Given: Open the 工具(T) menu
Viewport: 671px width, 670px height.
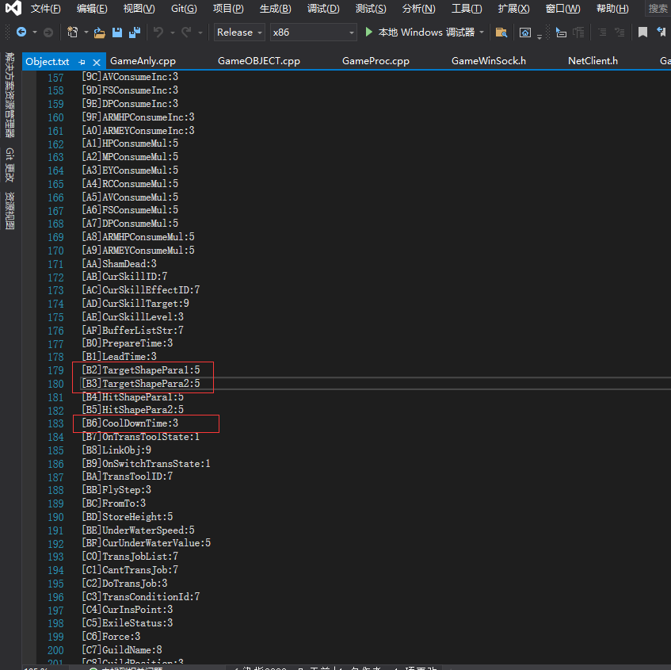Looking at the screenshot, I should [x=467, y=9].
